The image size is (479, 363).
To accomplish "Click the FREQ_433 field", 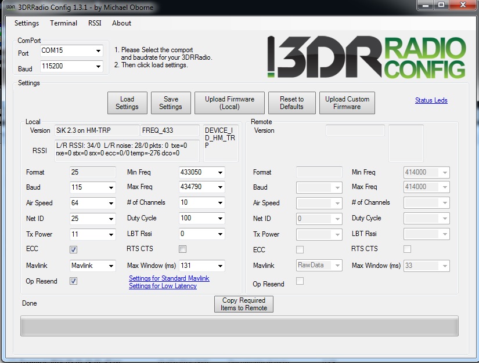I will pos(170,130).
